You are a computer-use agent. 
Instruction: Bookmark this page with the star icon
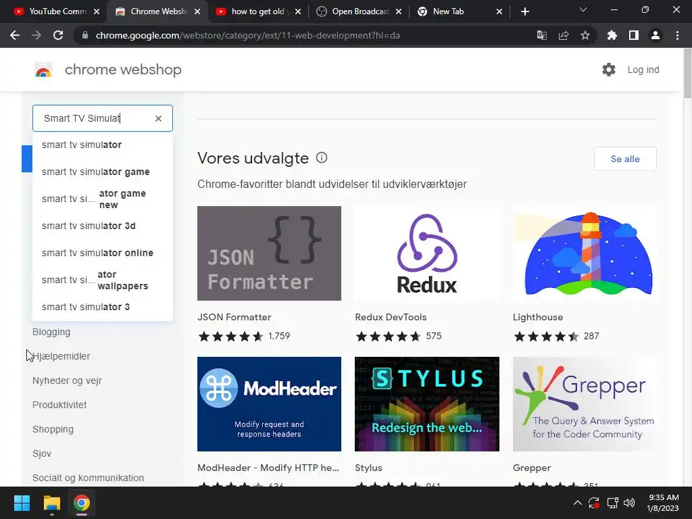pos(585,35)
